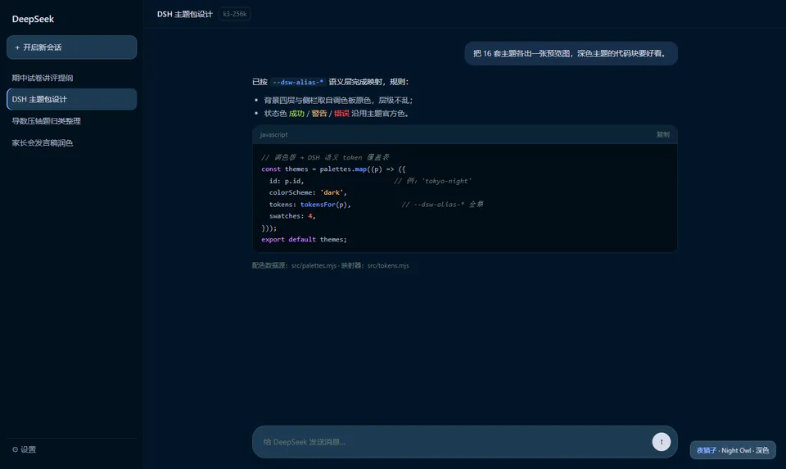Click the javascript language label
The width and height of the screenshot is (786, 469).
click(x=273, y=134)
